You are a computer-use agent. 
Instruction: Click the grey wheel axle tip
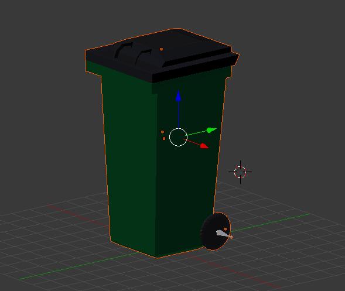coord(224,234)
